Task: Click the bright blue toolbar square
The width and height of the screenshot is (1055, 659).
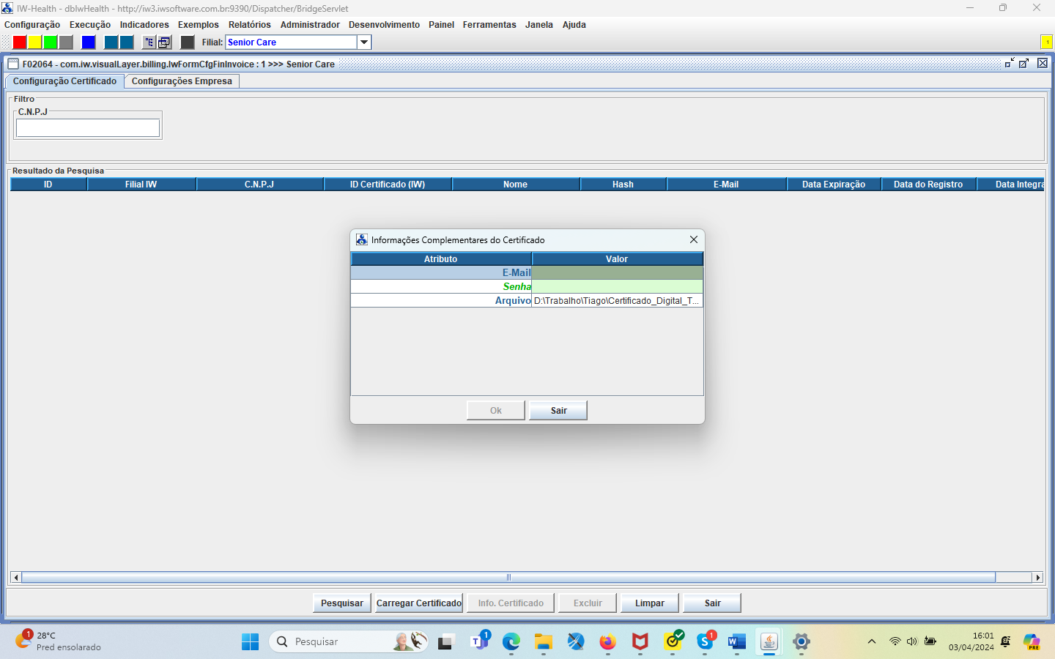Action: point(89,42)
